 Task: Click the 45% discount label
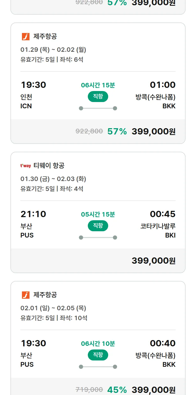[117, 390]
